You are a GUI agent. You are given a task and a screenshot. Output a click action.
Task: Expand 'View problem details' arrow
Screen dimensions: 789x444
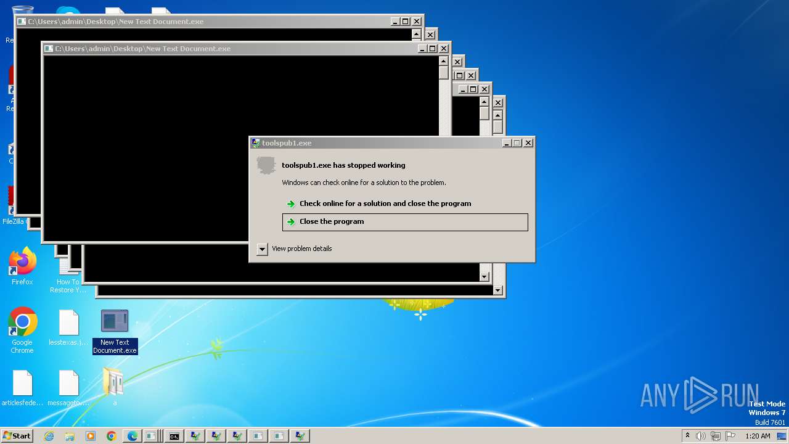(x=262, y=249)
